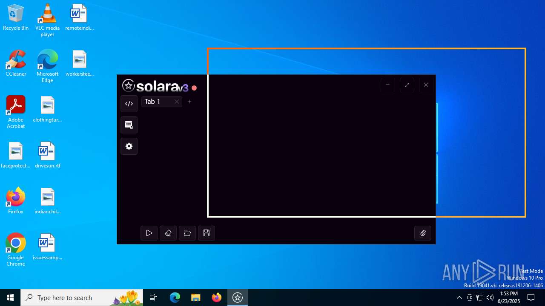Open Recycle Bin on desktop
Screen dimensions: 545x306
(x=16, y=18)
